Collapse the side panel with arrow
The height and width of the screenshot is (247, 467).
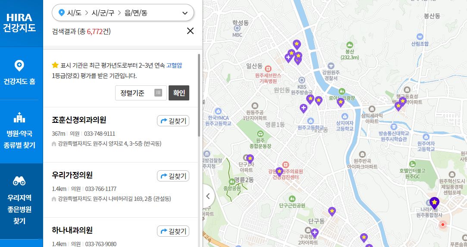coord(208,196)
